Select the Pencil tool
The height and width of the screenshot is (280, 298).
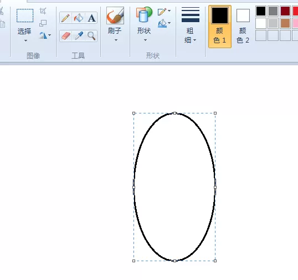65,18
